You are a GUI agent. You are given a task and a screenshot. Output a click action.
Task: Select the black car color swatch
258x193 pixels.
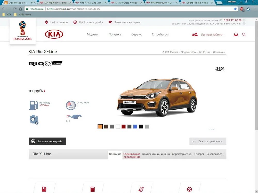click(x=141, y=127)
